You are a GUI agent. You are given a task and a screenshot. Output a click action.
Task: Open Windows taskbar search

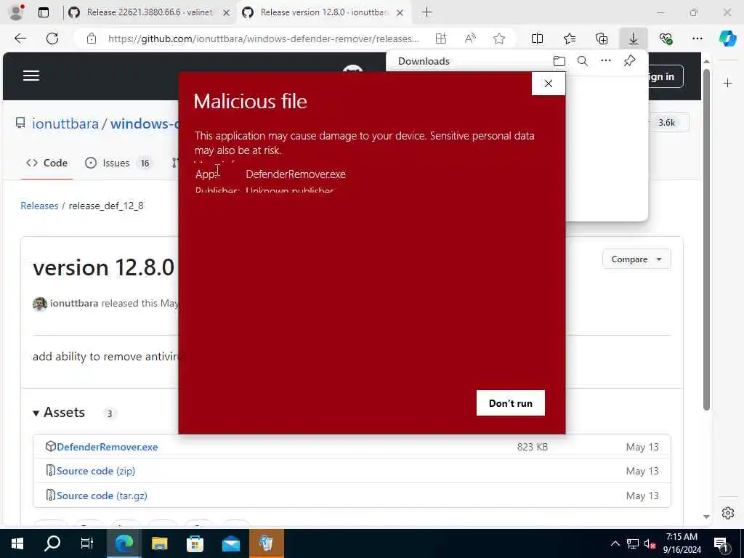click(52, 543)
